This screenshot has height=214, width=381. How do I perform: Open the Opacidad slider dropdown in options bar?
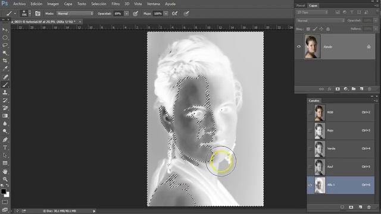[127, 14]
